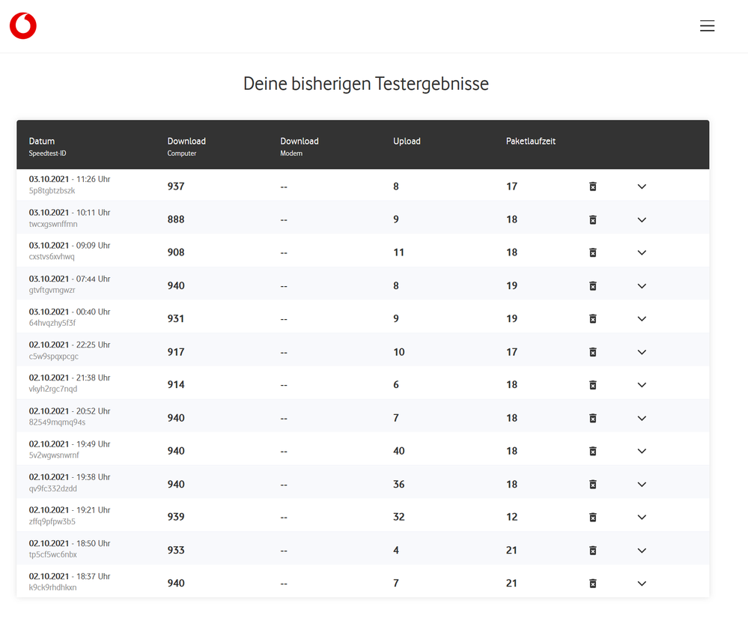Remove test result with 931 download
The height and width of the screenshot is (618, 748).
tap(592, 318)
